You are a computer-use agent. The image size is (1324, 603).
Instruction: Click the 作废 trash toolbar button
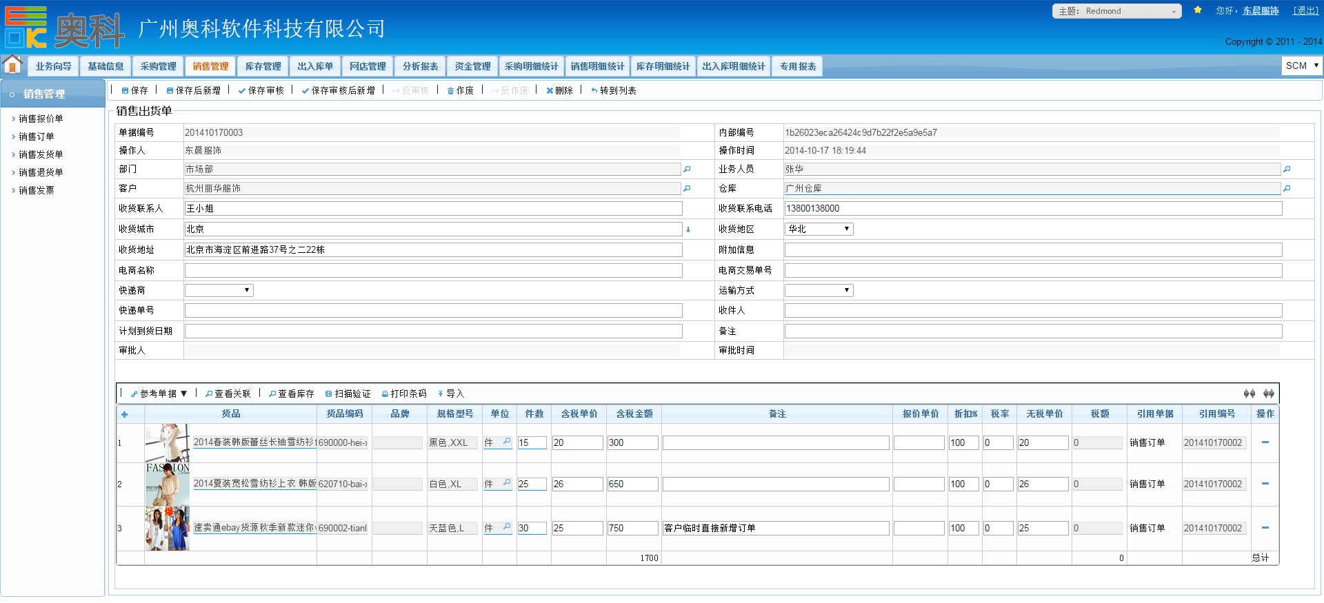[x=460, y=90]
